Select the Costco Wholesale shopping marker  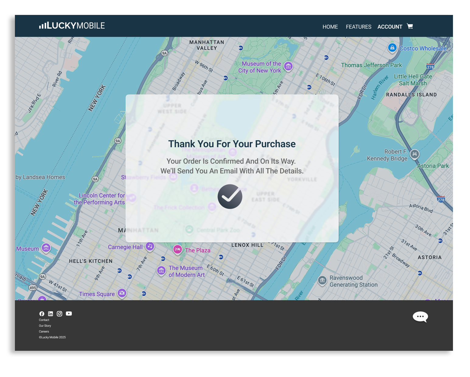392,48
